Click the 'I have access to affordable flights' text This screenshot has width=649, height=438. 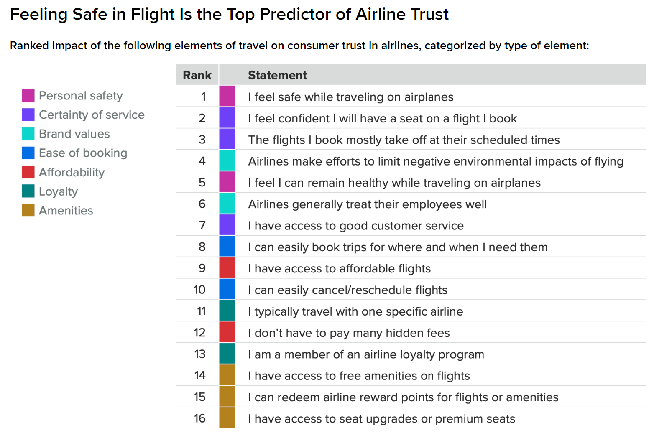pos(339,269)
